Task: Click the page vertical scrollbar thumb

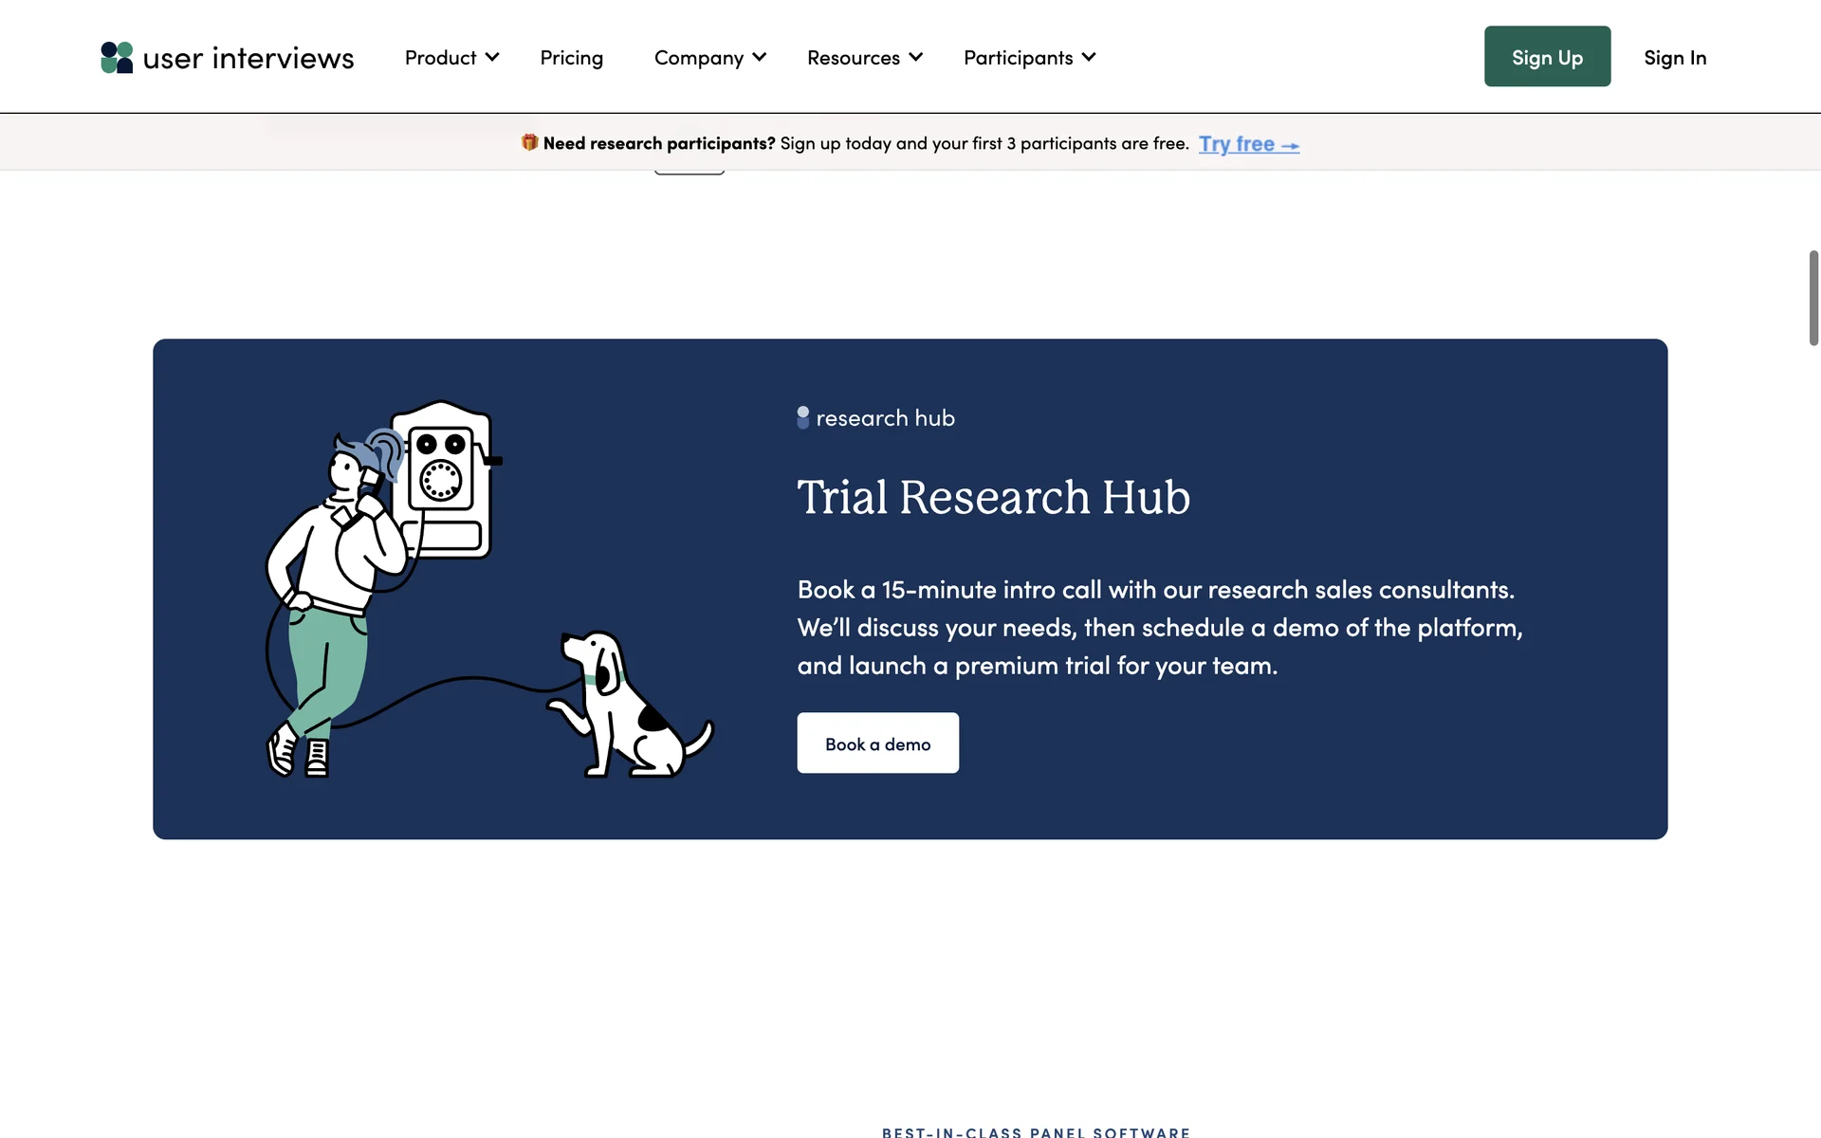Action: tap(1813, 298)
